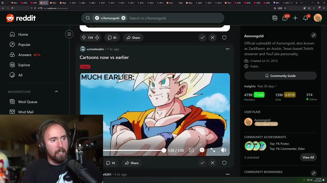Image resolution: width=327 pixels, height=183 pixels.
Task: Toggle video fullscreen mode
Action: [x=213, y=150]
